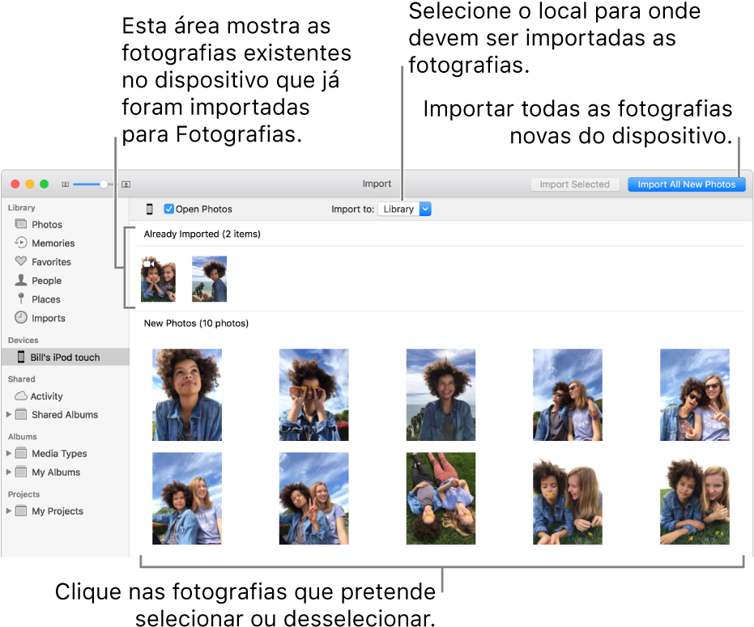Click the Media Types folder icon
Image resolution: width=754 pixels, height=627 pixels.
point(21,453)
